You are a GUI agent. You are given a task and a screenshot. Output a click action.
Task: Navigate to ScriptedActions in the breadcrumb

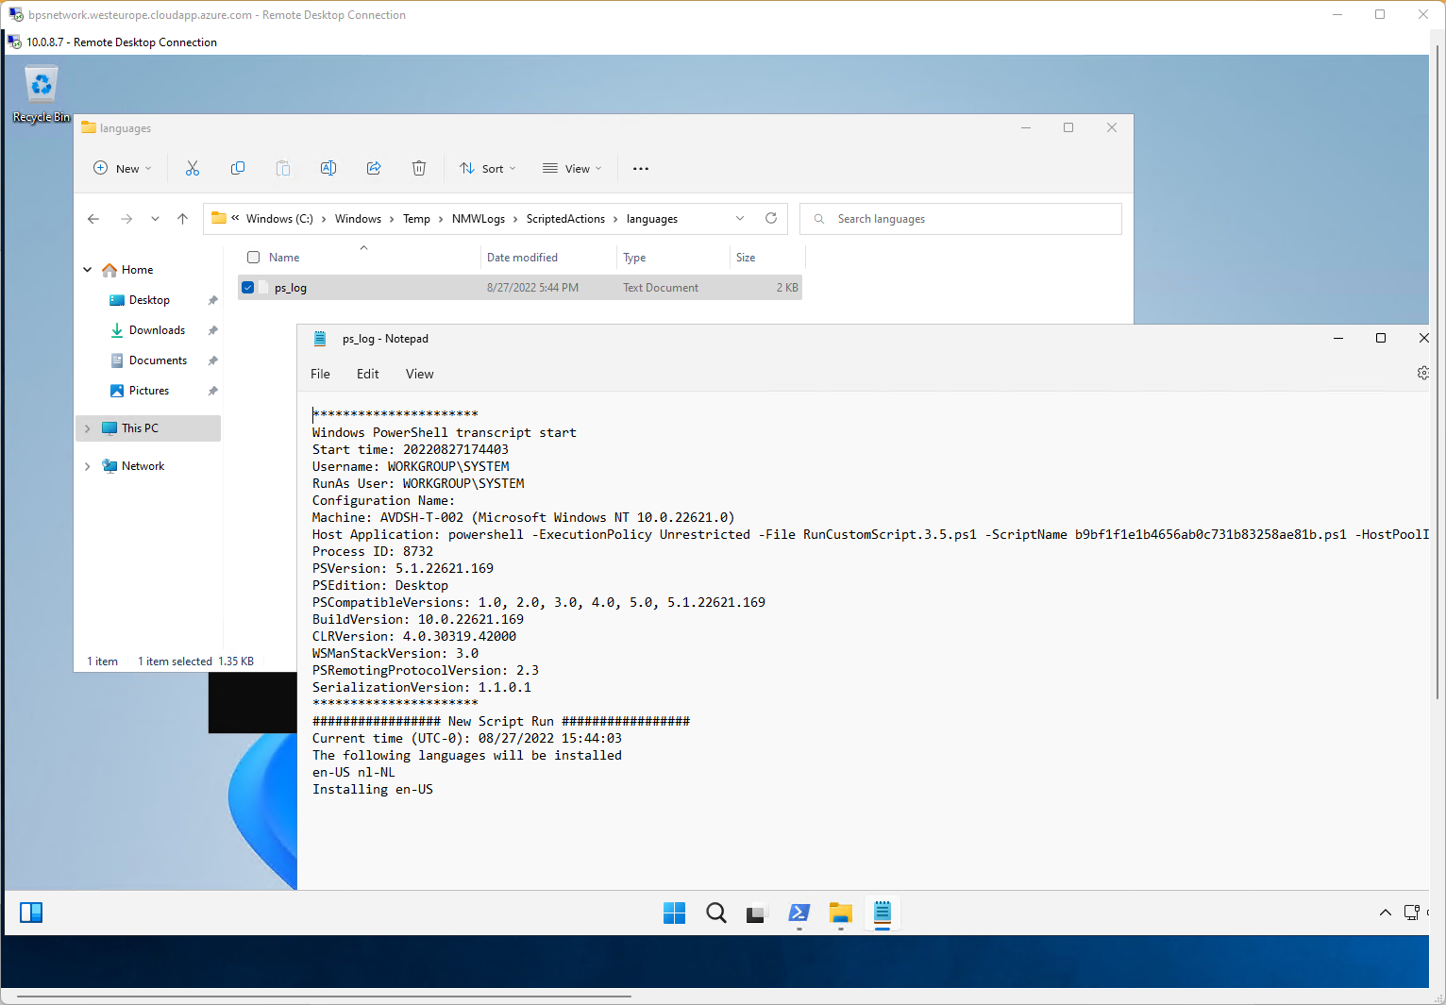pos(565,218)
